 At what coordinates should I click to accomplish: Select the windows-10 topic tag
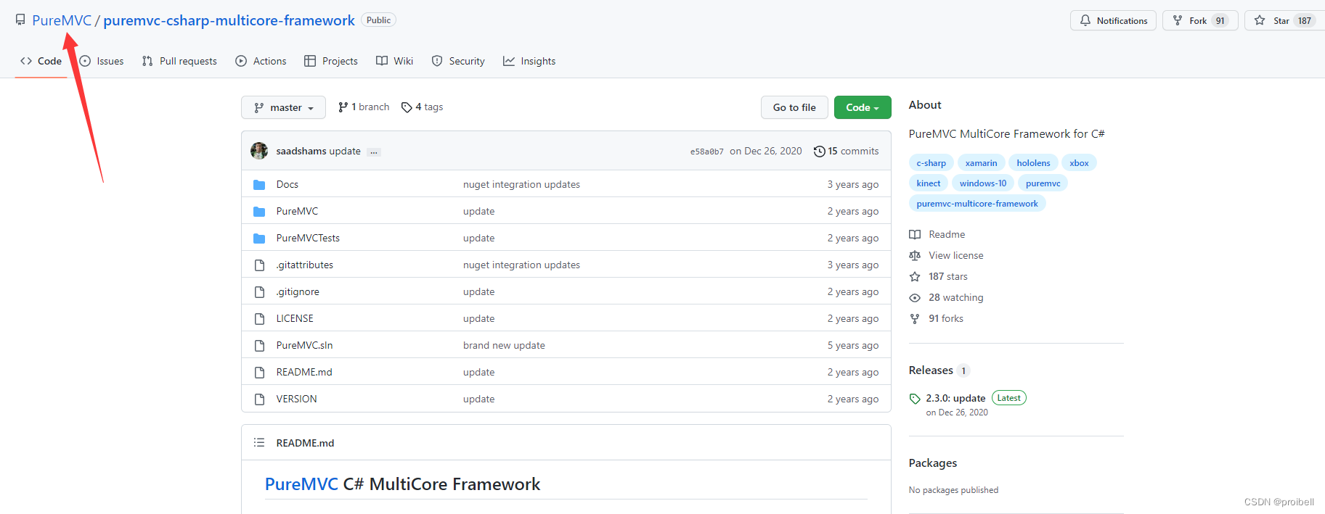983,183
